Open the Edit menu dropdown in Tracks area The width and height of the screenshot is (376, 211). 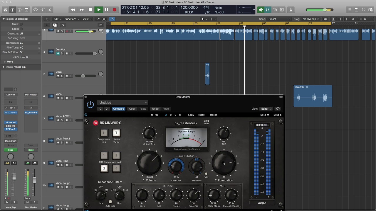click(x=57, y=19)
